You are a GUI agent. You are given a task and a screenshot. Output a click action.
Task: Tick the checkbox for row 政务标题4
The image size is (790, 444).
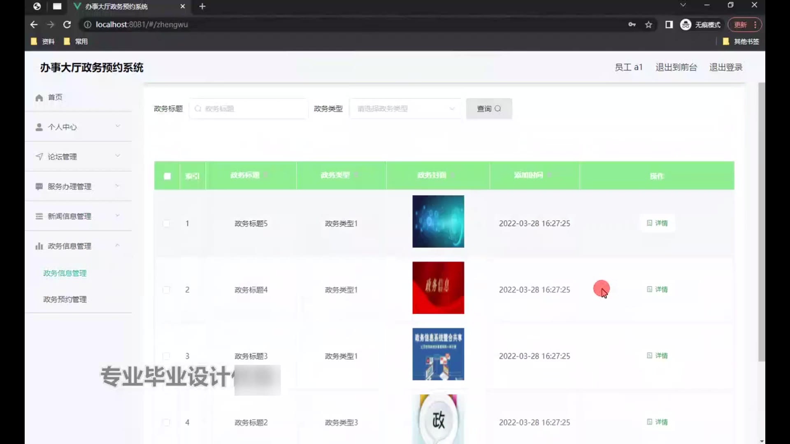166,290
